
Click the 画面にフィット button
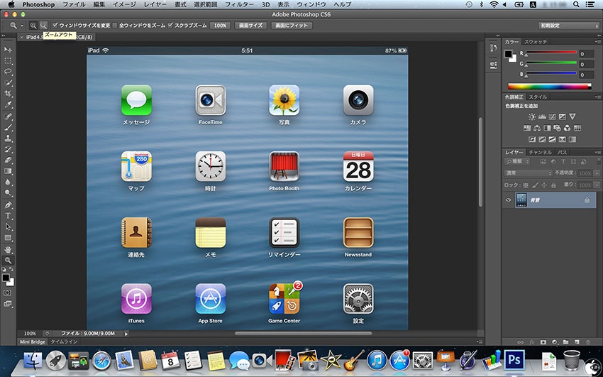(x=292, y=26)
